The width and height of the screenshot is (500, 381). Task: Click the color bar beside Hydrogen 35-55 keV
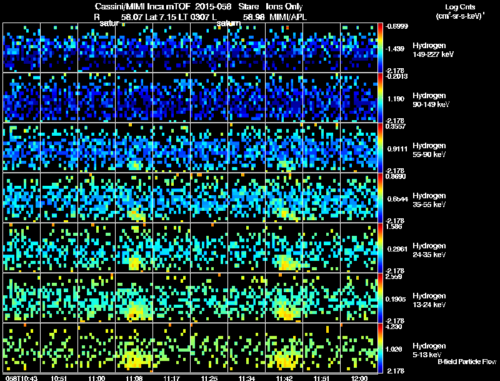pos(380,198)
